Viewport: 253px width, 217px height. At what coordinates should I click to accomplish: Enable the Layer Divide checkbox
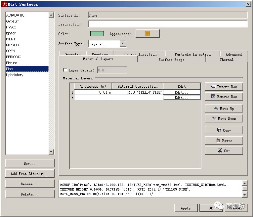[65, 70]
